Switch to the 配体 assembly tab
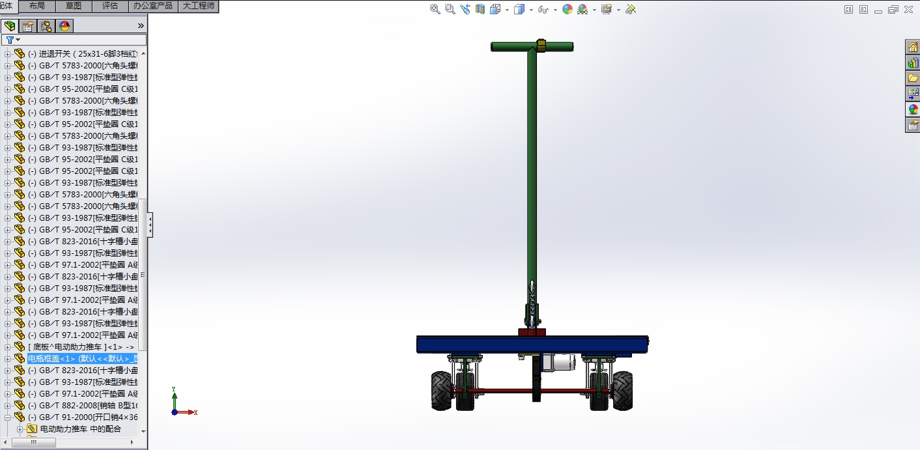Screen dimensions: 920x450 point(8,6)
